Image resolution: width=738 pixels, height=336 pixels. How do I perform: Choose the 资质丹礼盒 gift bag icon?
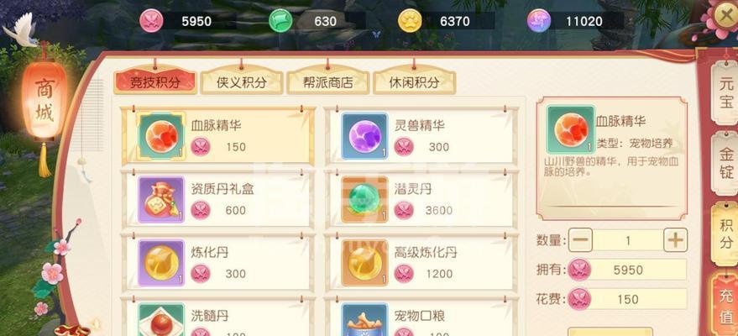[161, 200]
